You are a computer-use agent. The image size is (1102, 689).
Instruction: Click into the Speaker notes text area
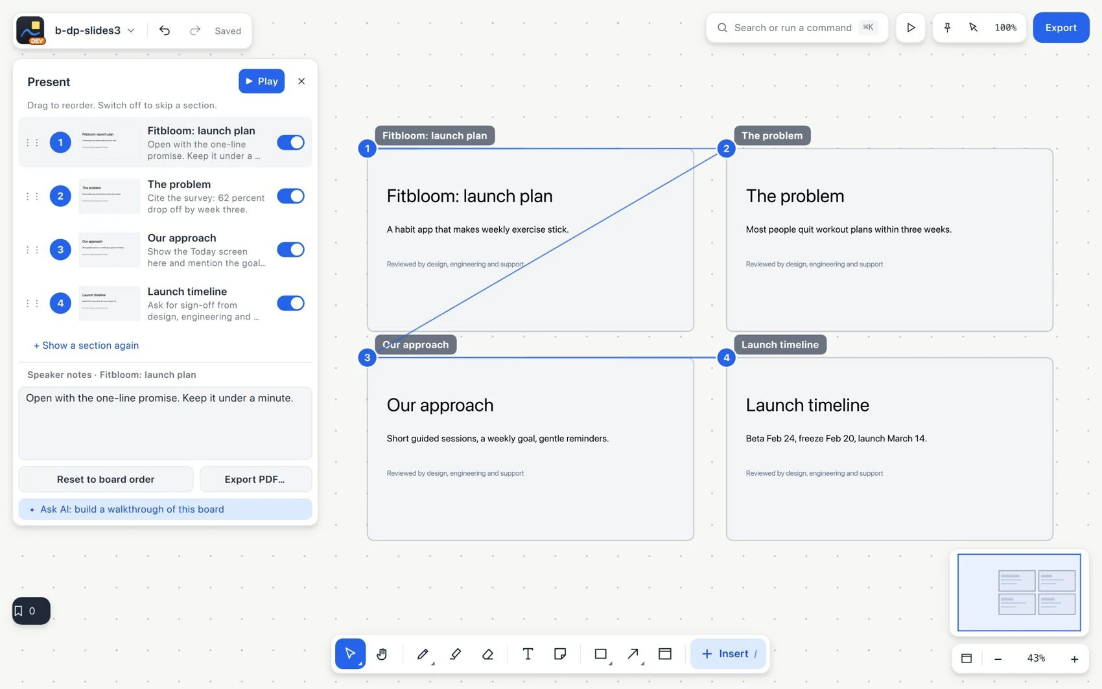pyautogui.click(x=165, y=423)
